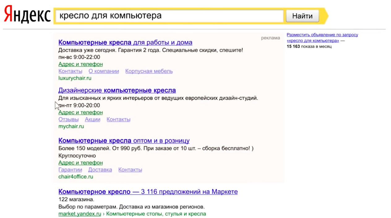Open 'Адрес и телефон' for luxurychair.ru ad
This screenshot has width=391, height=218.
point(81,64)
